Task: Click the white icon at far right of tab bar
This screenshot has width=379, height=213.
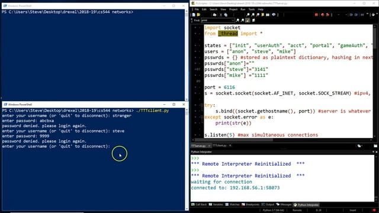Action: click(375, 146)
